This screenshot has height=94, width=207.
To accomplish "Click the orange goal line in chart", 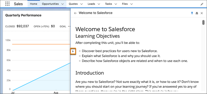I will coord(41,44).
